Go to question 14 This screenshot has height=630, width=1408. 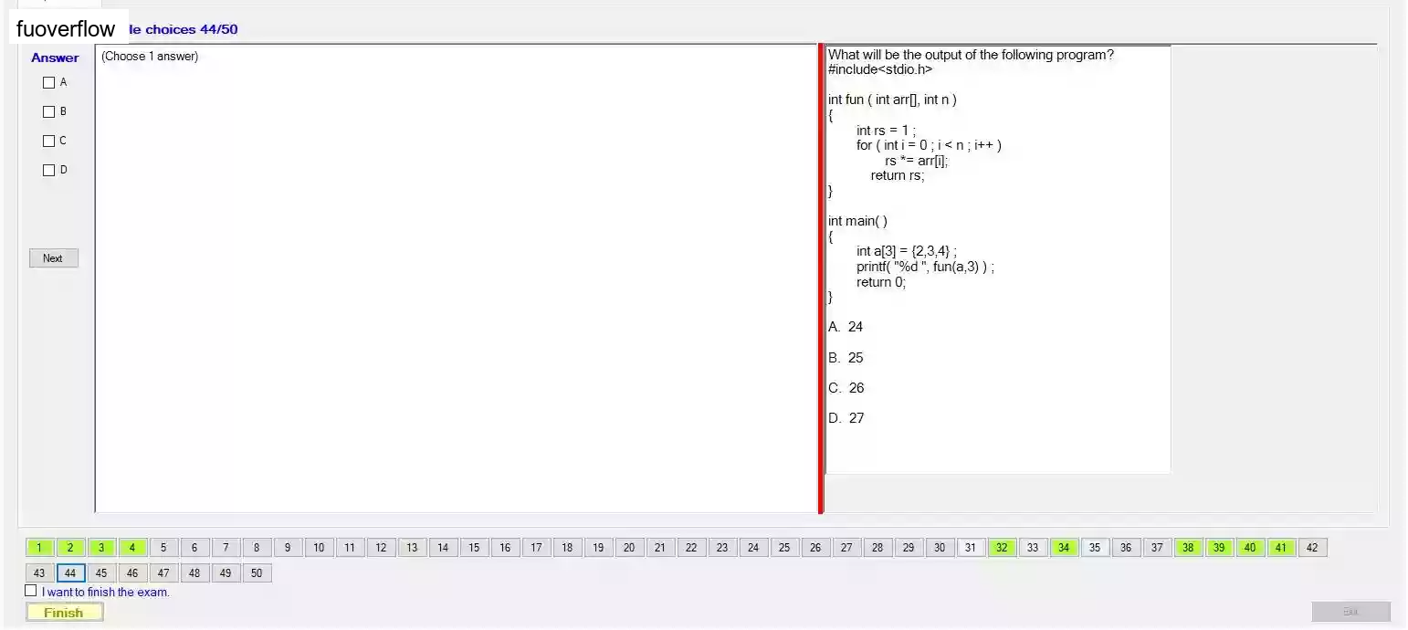(443, 548)
